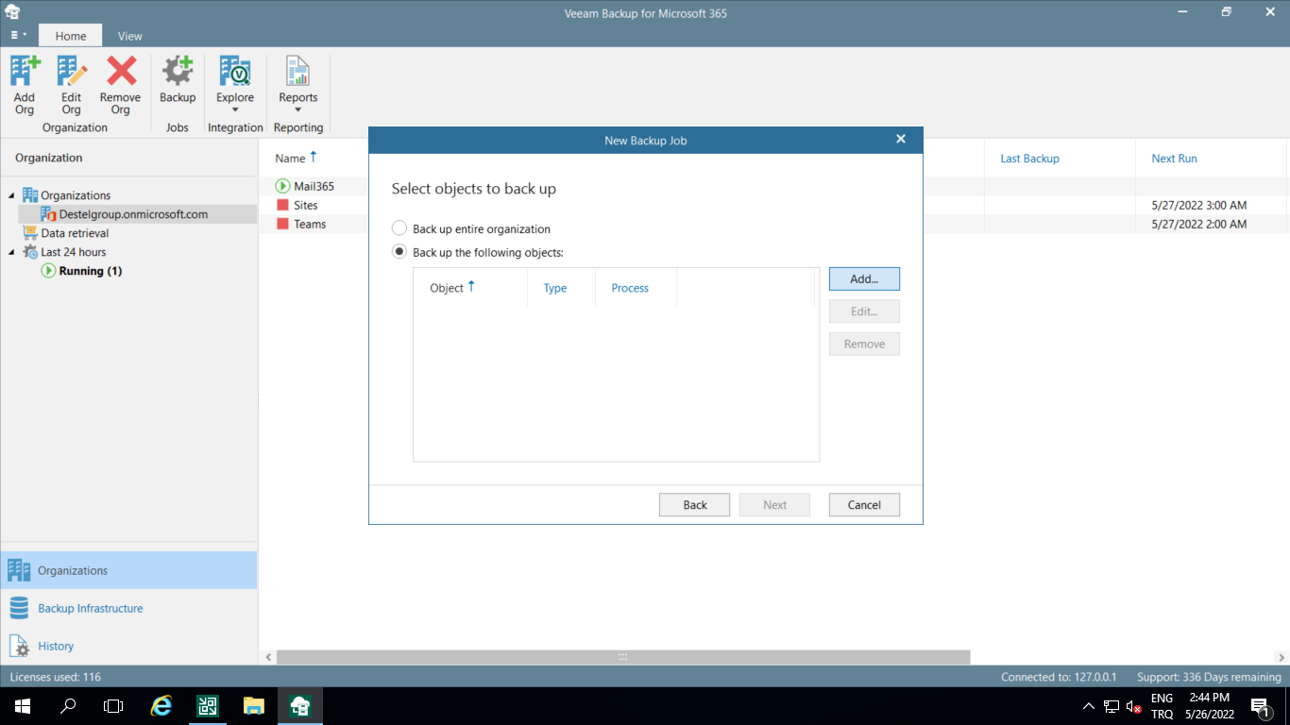Open the main application menu button
The image size is (1290, 725).
(18, 36)
